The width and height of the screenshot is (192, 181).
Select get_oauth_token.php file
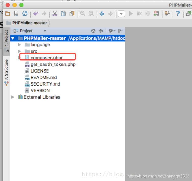[53, 64]
